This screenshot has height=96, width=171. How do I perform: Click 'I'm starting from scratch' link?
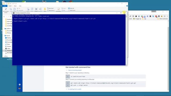(75, 89)
